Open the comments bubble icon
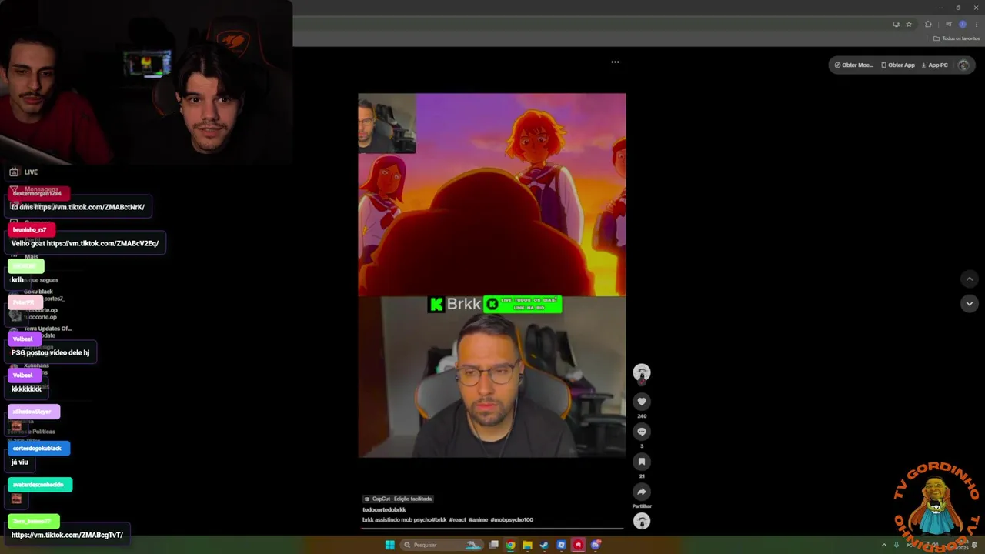 click(x=642, y=432)
